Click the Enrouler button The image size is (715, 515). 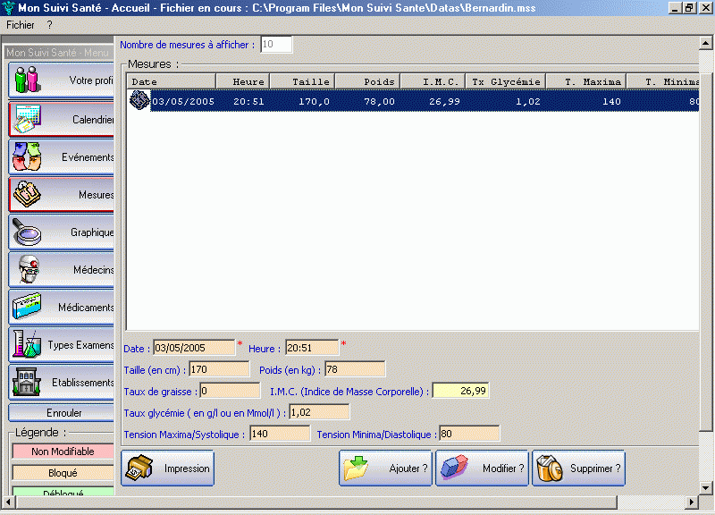[x=61, y=413]
